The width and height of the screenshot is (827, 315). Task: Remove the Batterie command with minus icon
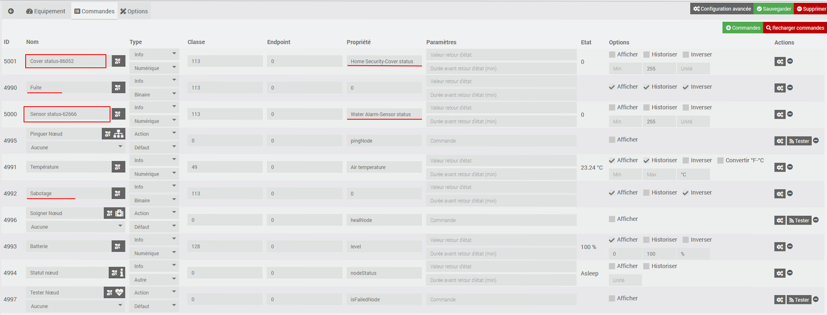pos(790,246)
